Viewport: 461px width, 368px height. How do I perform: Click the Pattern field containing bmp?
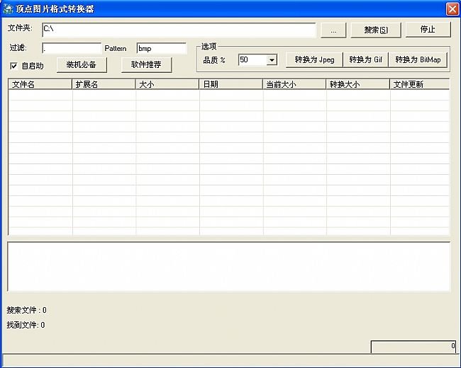point(161,48)
